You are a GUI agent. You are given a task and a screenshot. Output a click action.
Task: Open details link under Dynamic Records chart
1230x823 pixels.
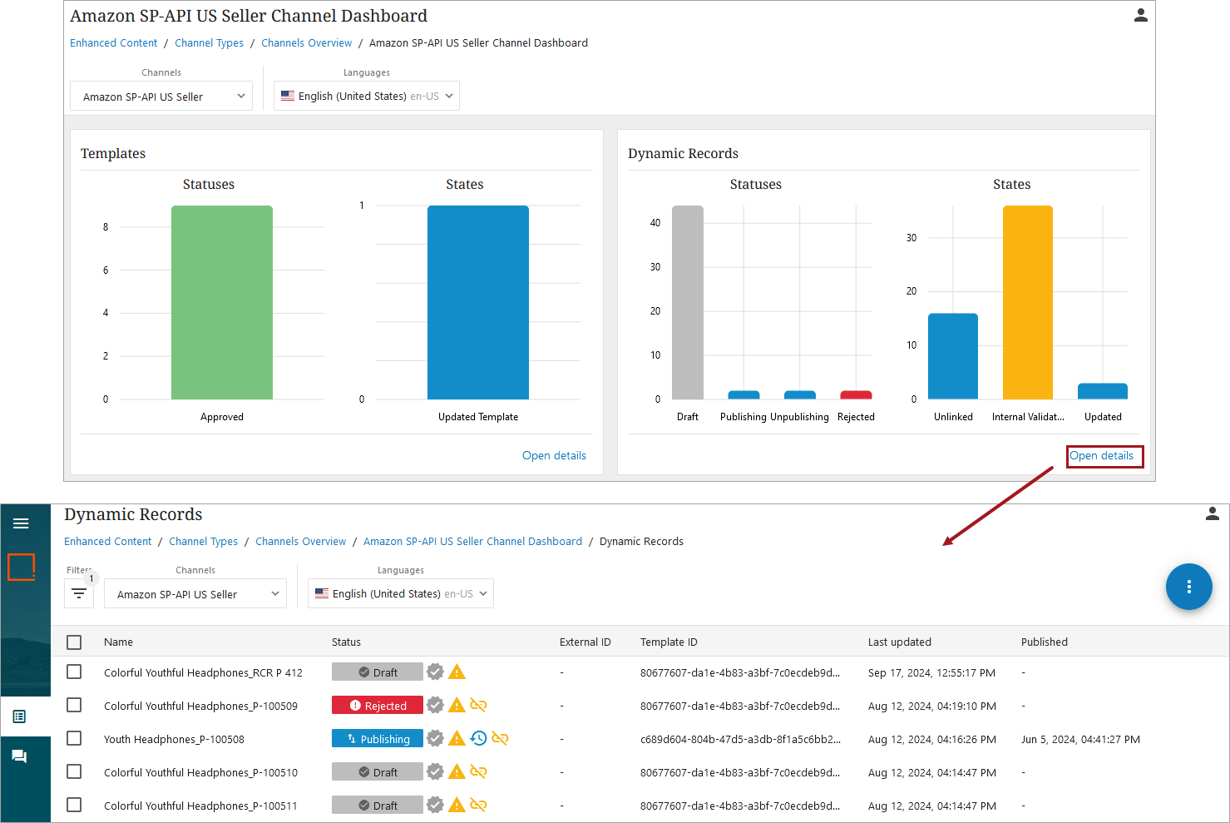pos(1101,456)
